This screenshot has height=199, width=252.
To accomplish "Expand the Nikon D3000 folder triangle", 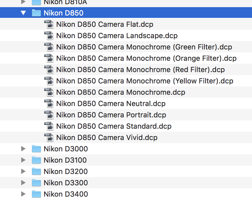I will click(24, 149).
